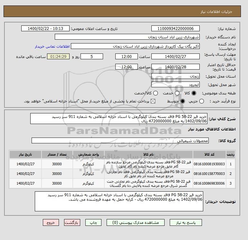Click item name mentioning آذر بام عایق کار
Screen dimensions: 248x240
click(148, 174)
